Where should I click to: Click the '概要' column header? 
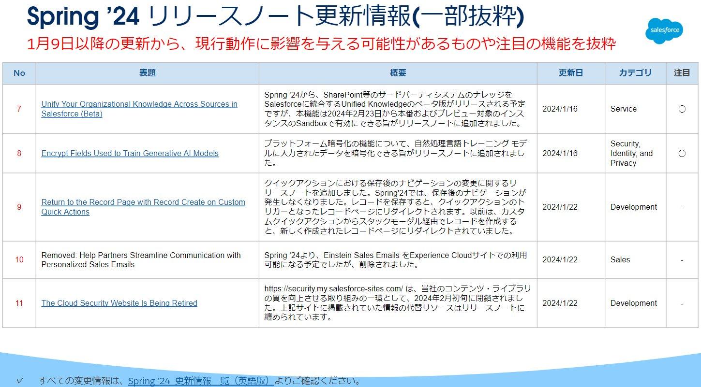pos(398,73)
